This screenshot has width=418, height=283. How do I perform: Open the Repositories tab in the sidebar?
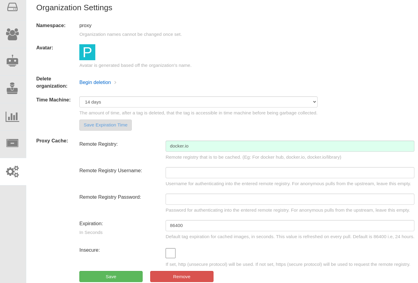(x=12, y=7)
